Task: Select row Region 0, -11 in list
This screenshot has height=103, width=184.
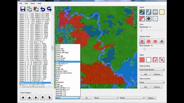Action: [x=35, y=62]
